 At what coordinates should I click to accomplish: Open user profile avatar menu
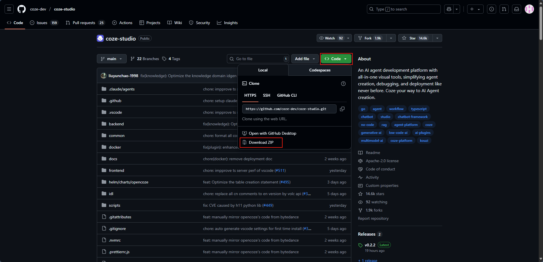(x=529, y=9)
